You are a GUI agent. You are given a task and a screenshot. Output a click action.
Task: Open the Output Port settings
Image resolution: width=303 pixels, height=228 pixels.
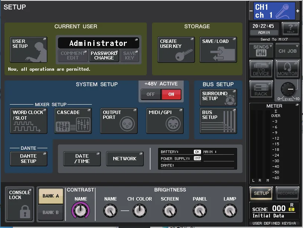click(119, 121)
